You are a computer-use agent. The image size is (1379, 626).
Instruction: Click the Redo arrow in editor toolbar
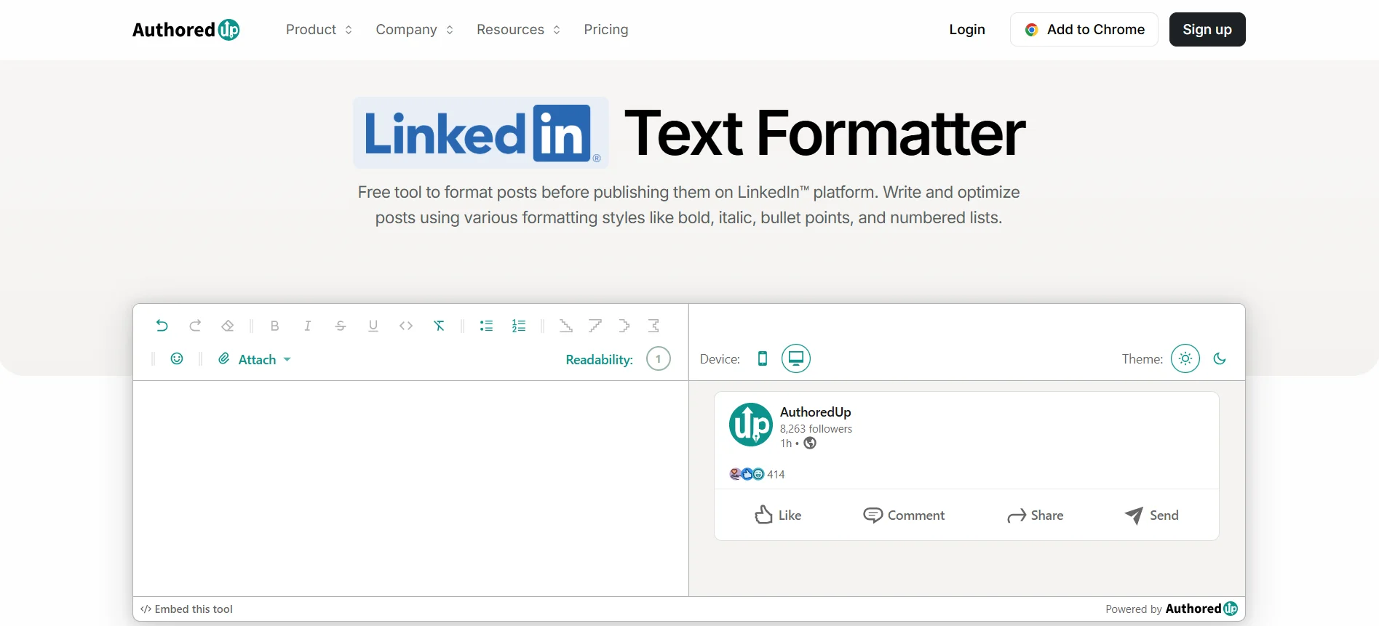coord(195,326)
